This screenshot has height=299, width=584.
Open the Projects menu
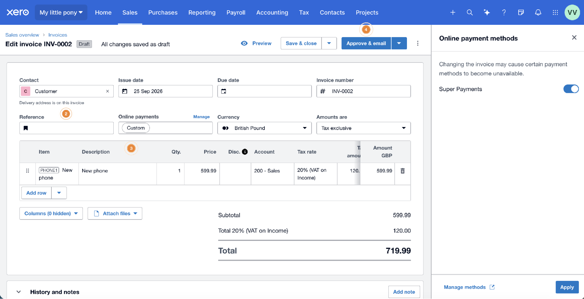(367, 12)
